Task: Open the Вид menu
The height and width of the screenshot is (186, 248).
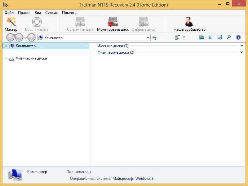Action: coord(38,13)
